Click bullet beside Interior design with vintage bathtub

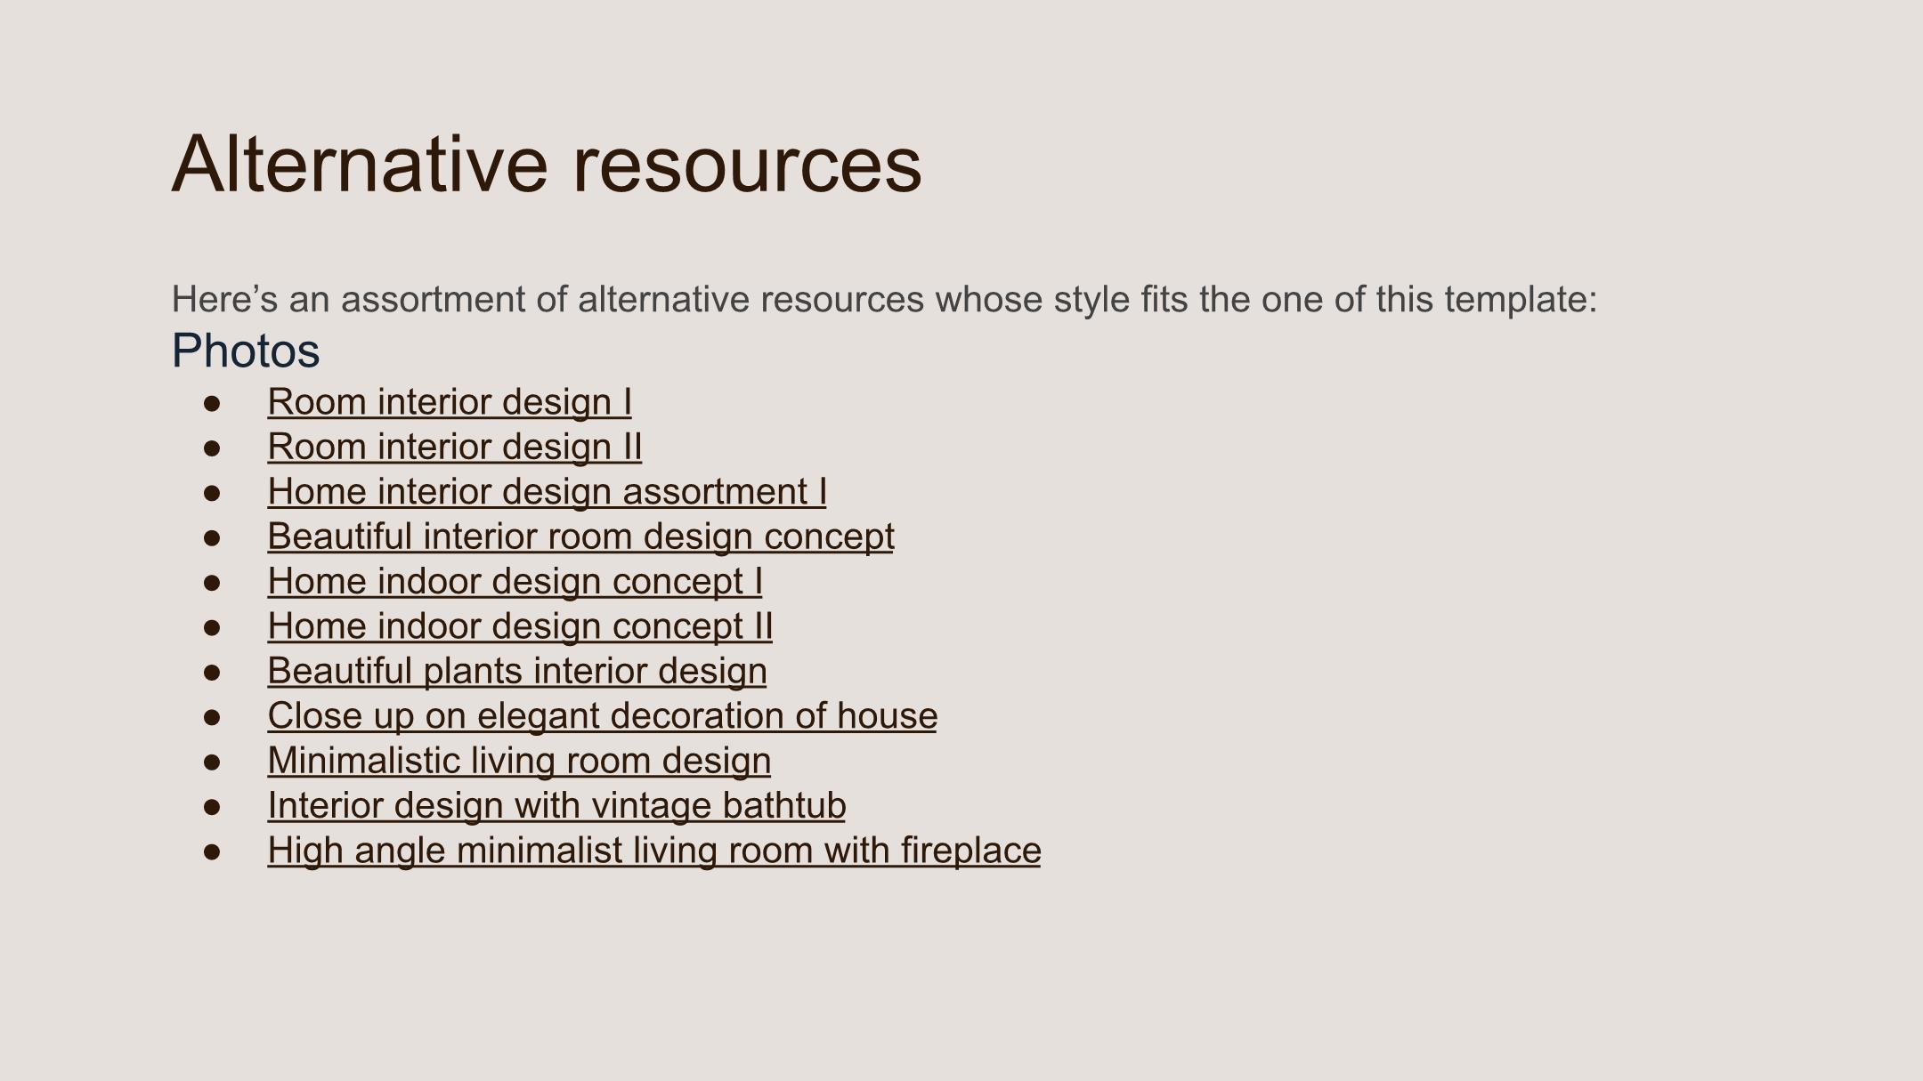coord(212,806)
